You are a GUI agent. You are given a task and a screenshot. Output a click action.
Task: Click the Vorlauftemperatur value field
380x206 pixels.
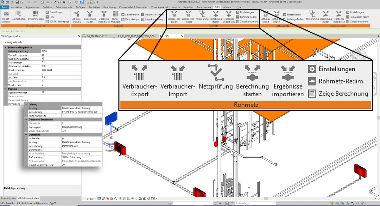click(61, 55)
